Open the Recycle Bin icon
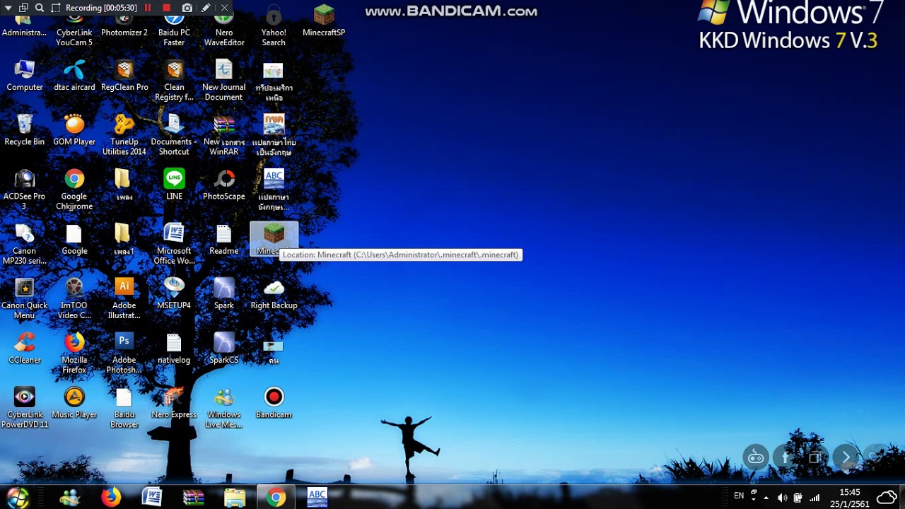905x509 pixels. coord(25,131)
